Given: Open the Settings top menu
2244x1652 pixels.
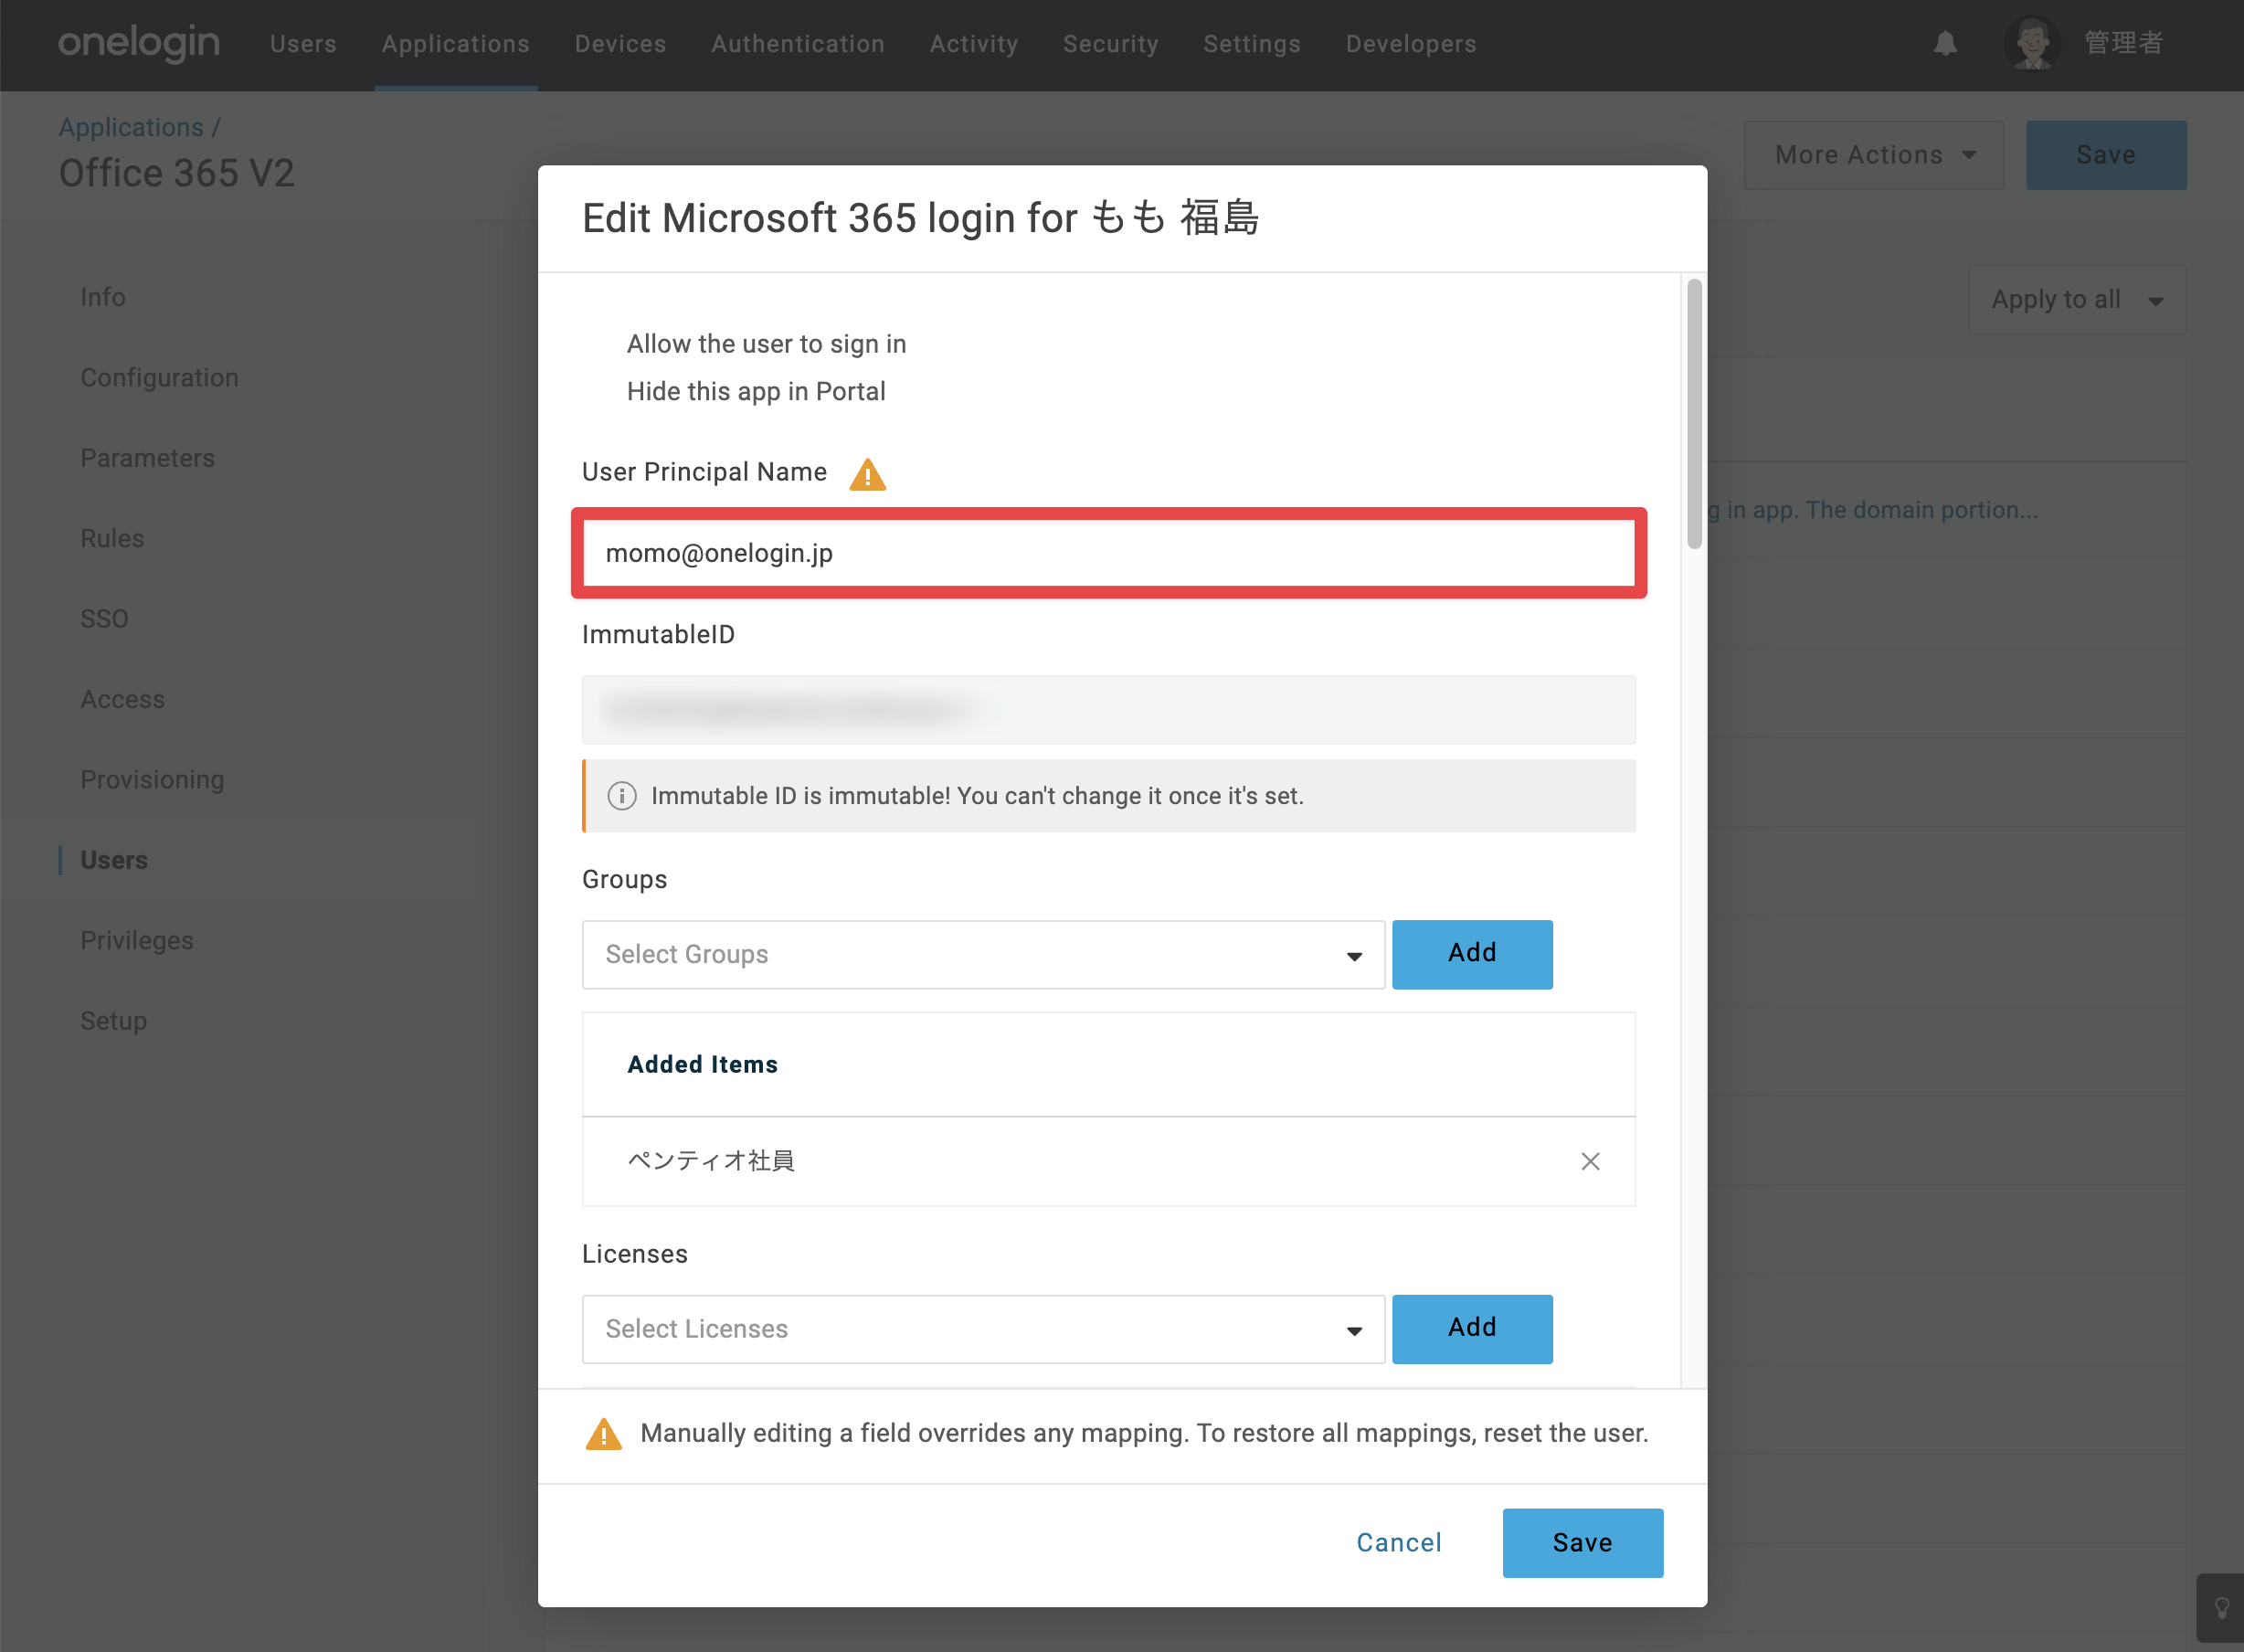Looking at the screenshot, I should click(x=1252, y=44).
